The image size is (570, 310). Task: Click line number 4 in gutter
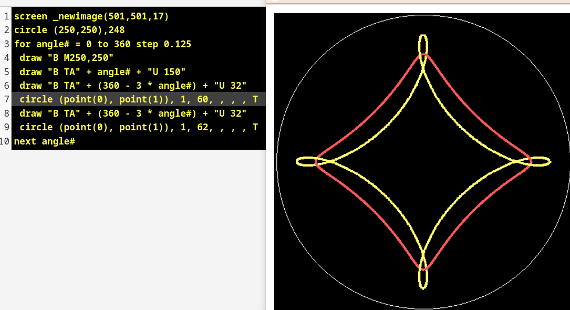pyautogui.click(x=6, y=58)
